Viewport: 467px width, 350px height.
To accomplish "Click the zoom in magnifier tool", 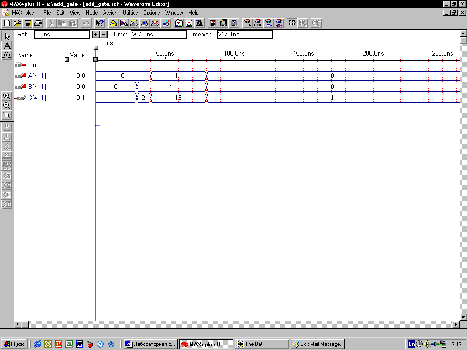I will 7,96.
